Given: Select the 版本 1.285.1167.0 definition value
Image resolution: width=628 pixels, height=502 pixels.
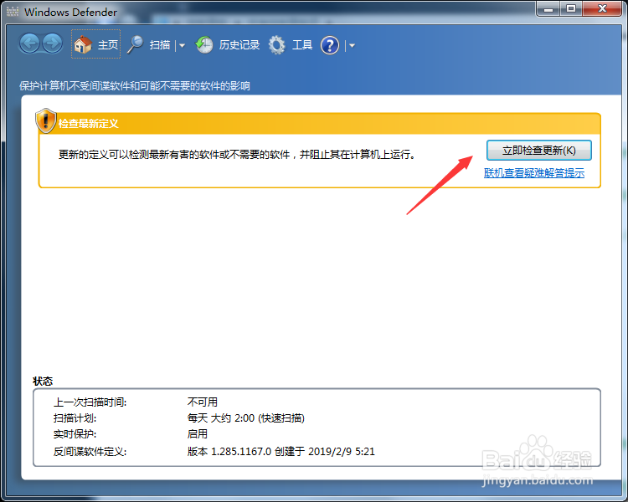Looking at the screenshot, I should coord(281,452).
